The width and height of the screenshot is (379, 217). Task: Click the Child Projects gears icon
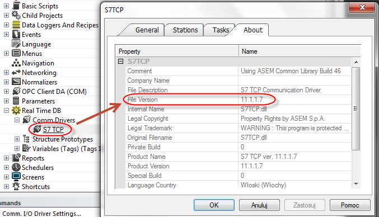16,15
